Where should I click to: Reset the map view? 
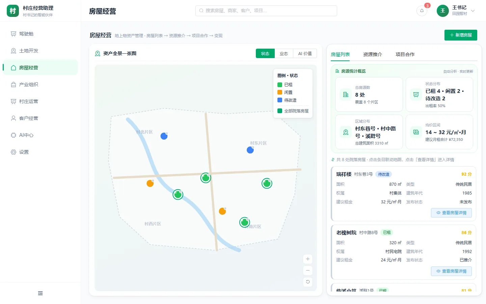pyautogui.click(x=308, y=282)
